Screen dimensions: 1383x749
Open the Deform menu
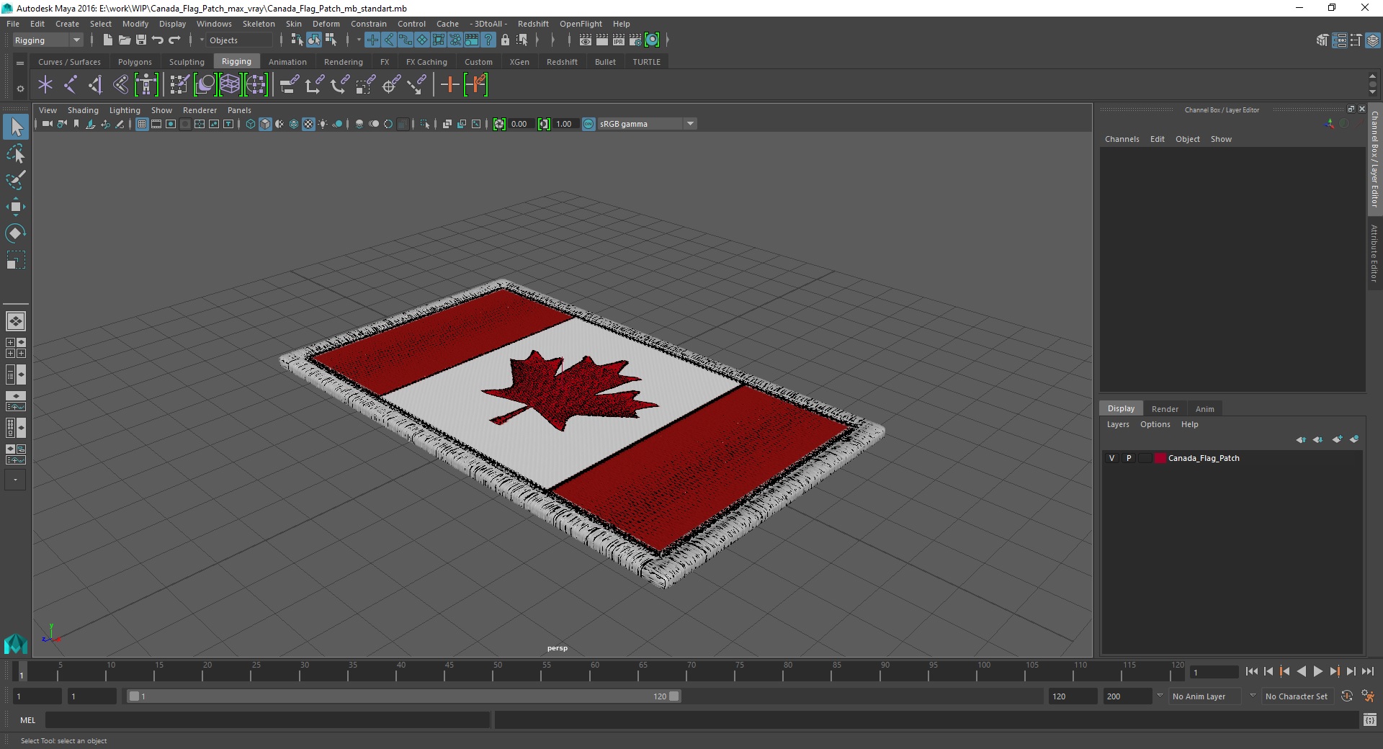click(x=326, y=24)
